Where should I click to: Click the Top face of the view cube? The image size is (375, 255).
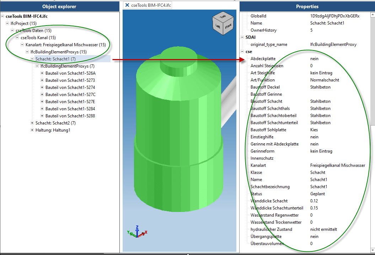(x=223, y=17)
